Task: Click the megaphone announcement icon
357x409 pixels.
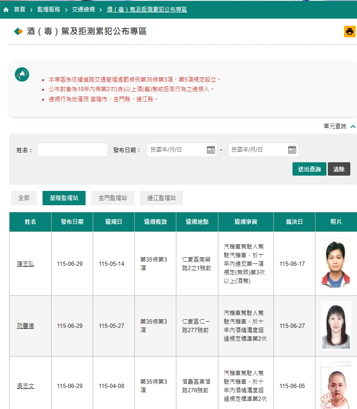Action: [x=22, y=74]
